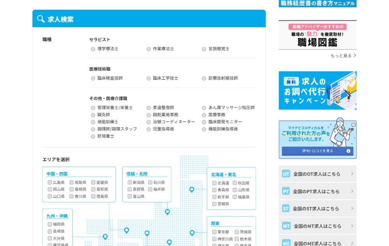This screenshot has height=246, width=389.
Task: Tick the 宮城県 checkbox
Action: 214,204
